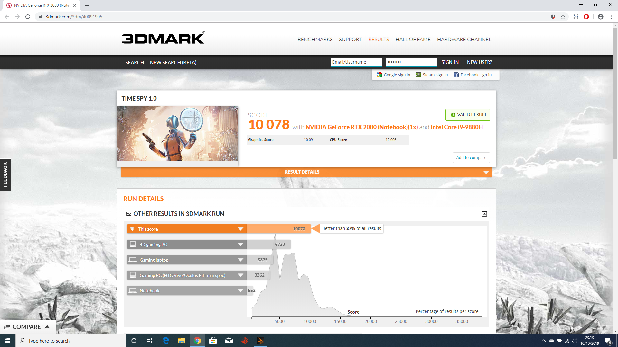Click the orange 10078 score bar
This screenshot has height=347, width=618.
(279, 229)
